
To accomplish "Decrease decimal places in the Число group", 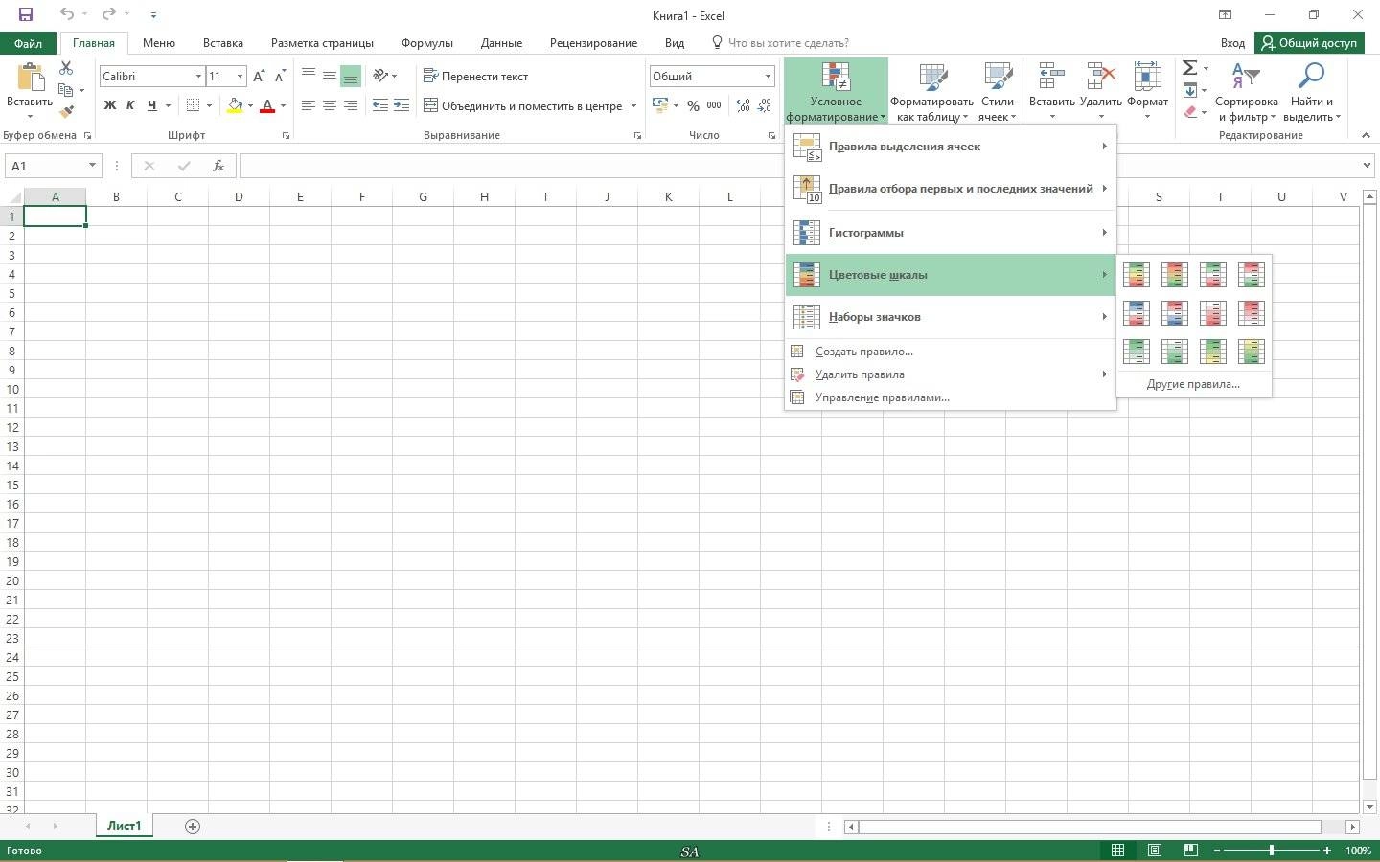I will click(764, 105).
